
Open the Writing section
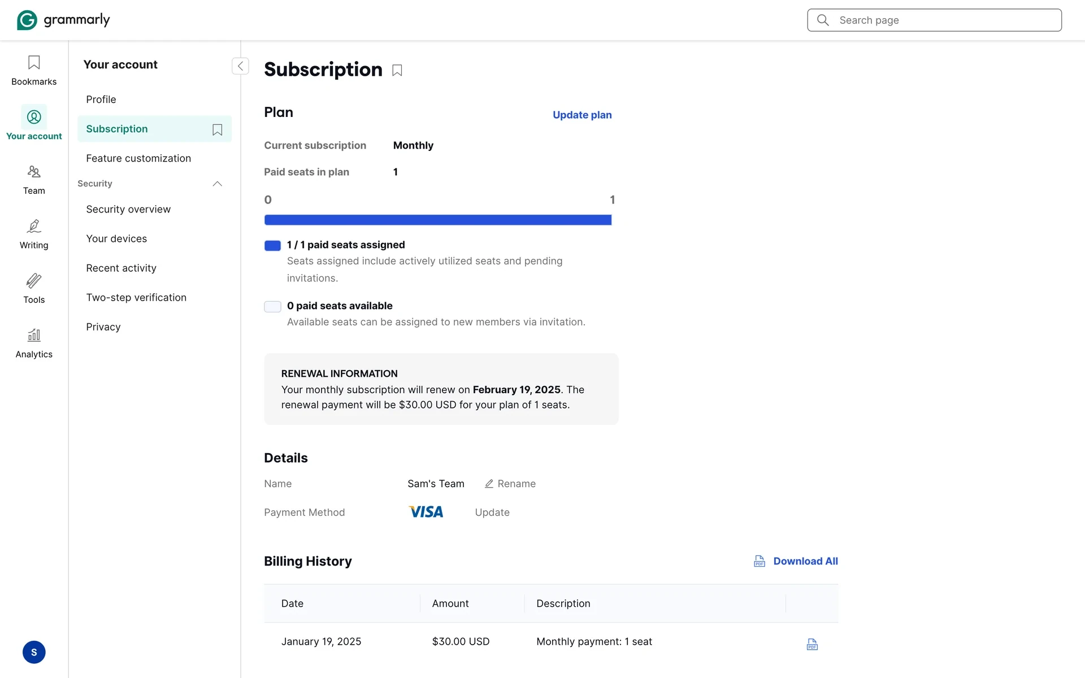point(34,234)
